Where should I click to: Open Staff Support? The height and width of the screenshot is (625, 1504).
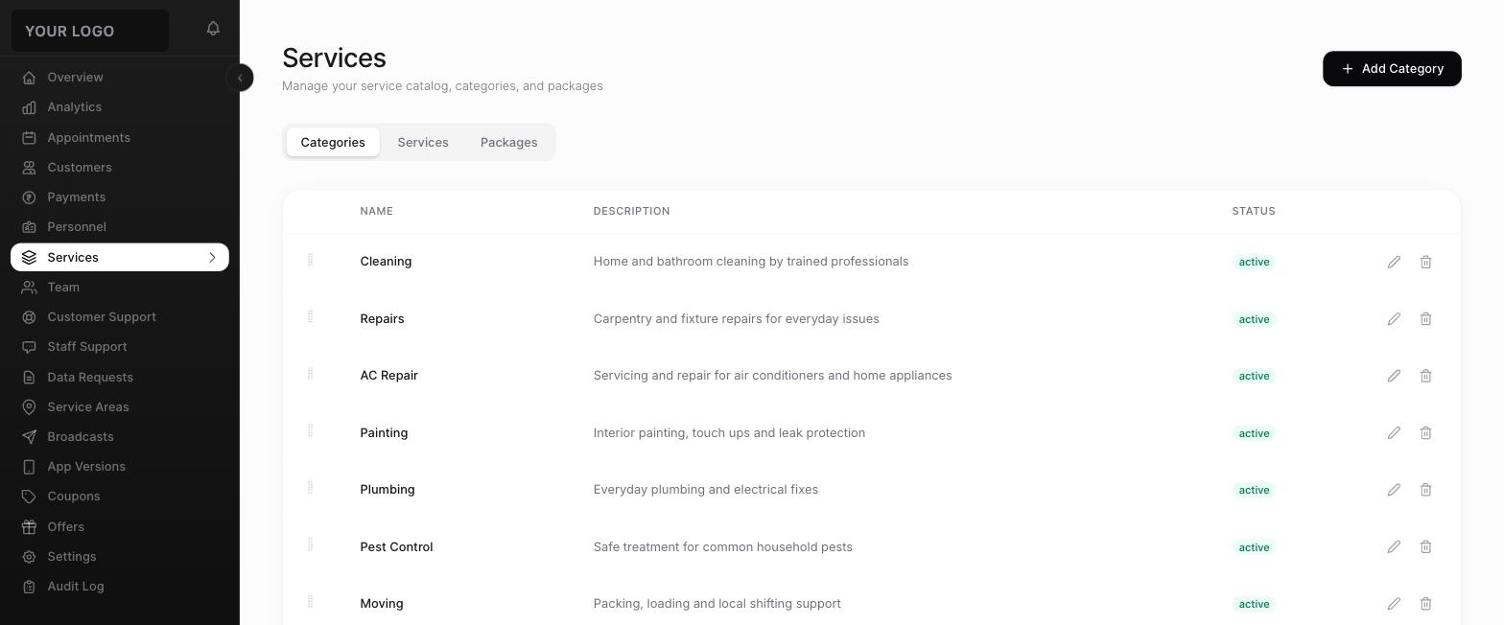[120, 346]
